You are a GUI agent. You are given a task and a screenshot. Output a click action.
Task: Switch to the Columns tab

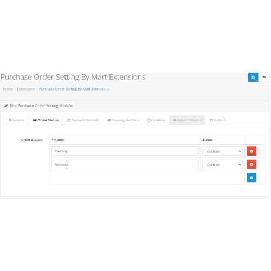click(x=156, y=120)
